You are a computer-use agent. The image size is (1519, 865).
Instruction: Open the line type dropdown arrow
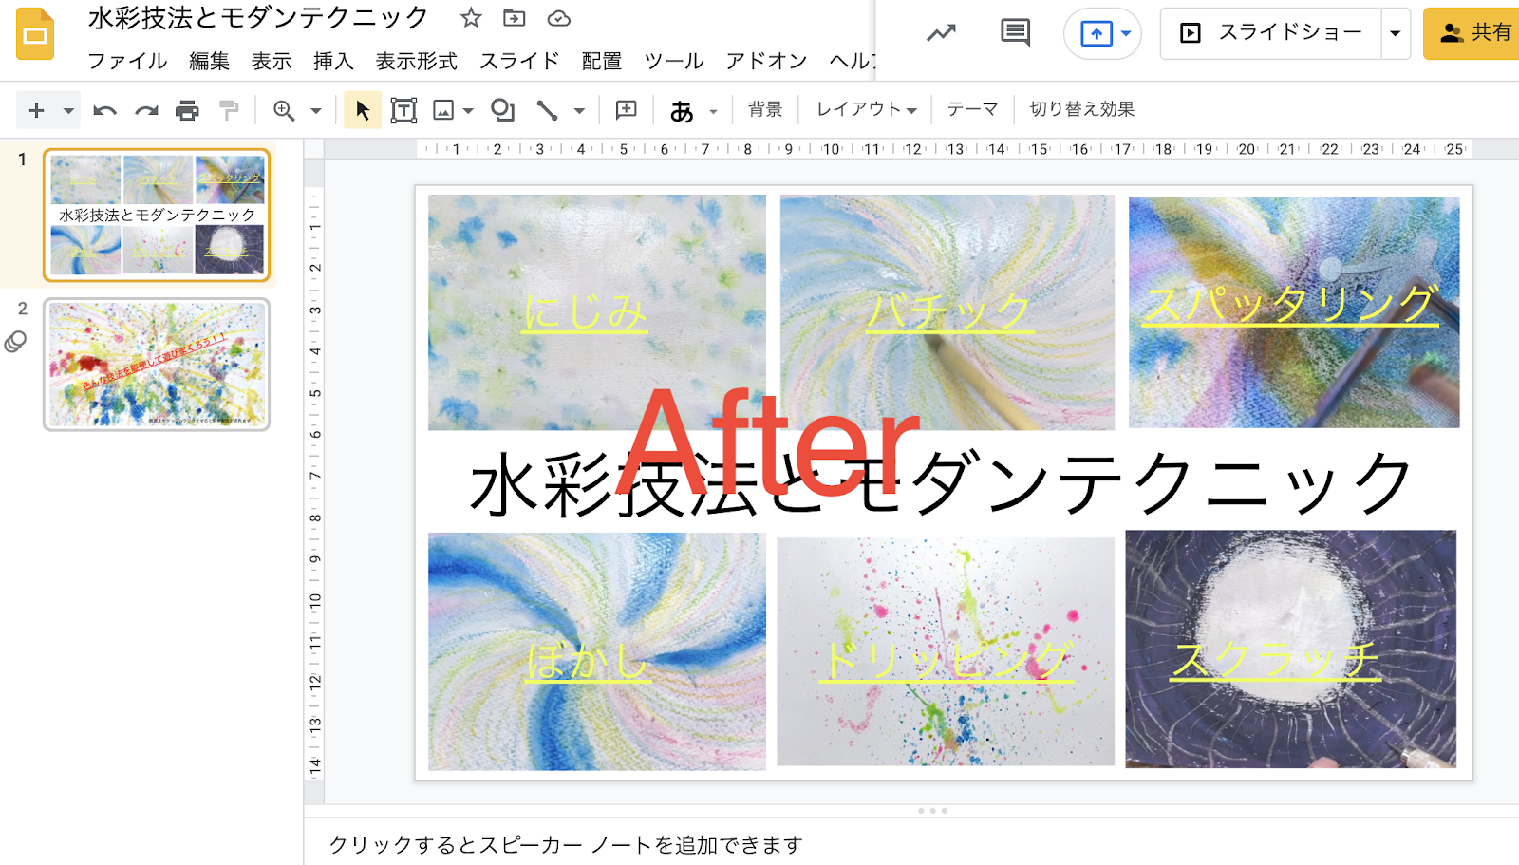click(579, 111)
